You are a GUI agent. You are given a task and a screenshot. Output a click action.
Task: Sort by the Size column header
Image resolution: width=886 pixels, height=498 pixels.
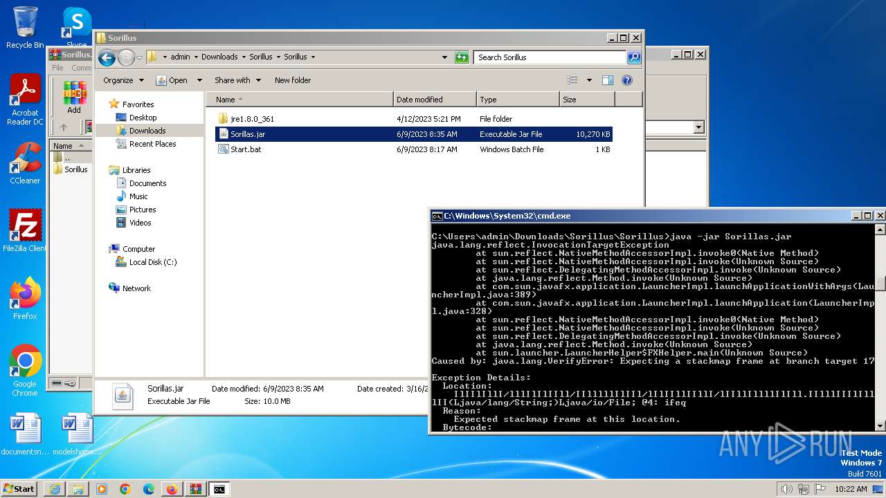tap(587, 100)
